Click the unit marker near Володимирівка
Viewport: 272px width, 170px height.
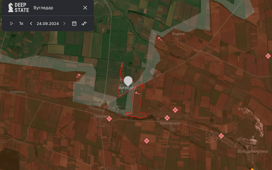[221, 136]
